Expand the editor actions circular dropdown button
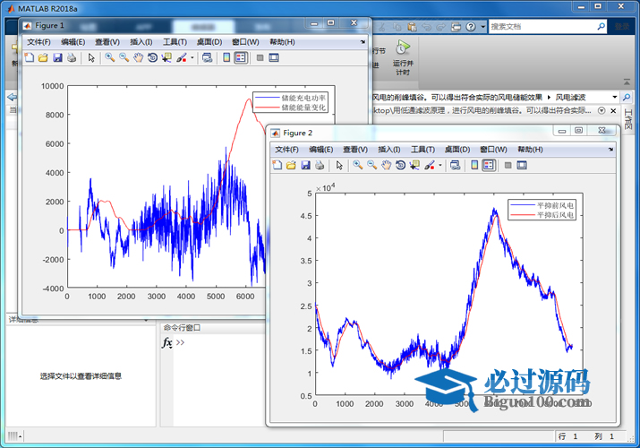The image size is (640, 448). coord(602,110)
